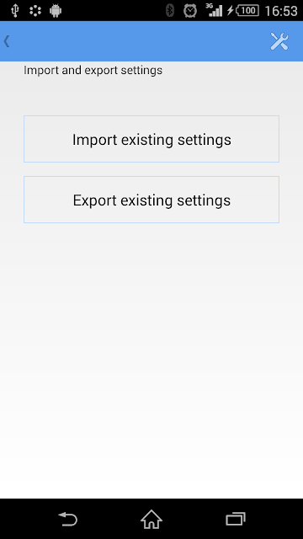The height and width of the screenshot is (539, 303).
Task: Tap the charging lightning bolt icon
Action: (x=230, y=11)
